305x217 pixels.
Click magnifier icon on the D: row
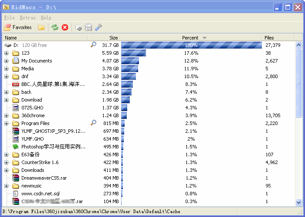point(93,45)
